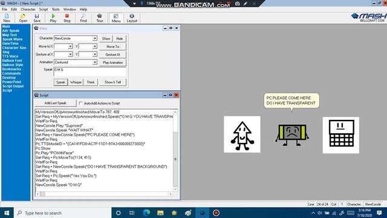Viewport: 387px width, 218px height.
Task: Open the Tools menu
Action: pos(56,10)
